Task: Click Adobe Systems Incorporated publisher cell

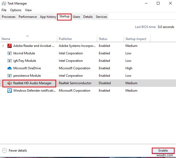Action: pyautogui.click(x=77, y=46)
